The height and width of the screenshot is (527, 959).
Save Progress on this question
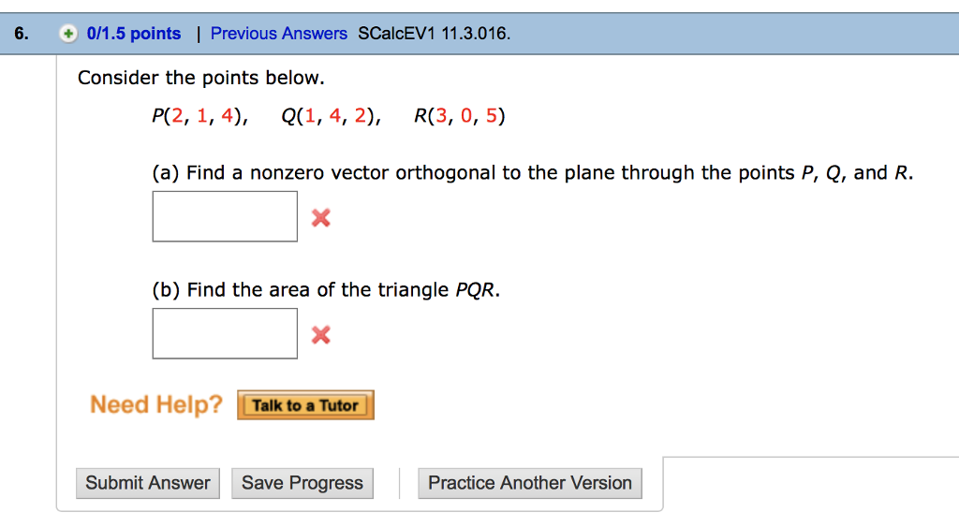(x=302, y=483)
